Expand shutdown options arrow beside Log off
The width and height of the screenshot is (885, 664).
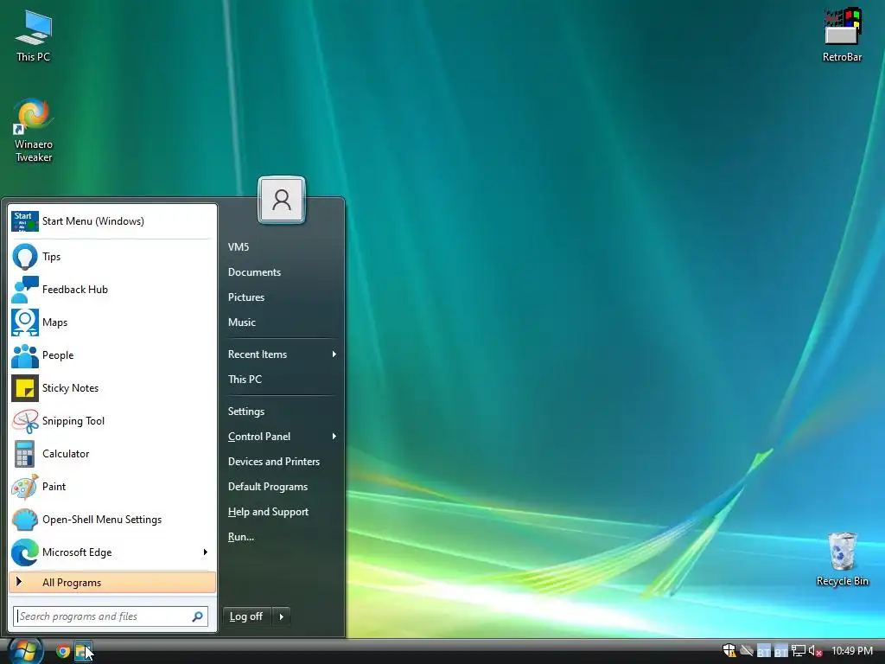tap(281, 616)
